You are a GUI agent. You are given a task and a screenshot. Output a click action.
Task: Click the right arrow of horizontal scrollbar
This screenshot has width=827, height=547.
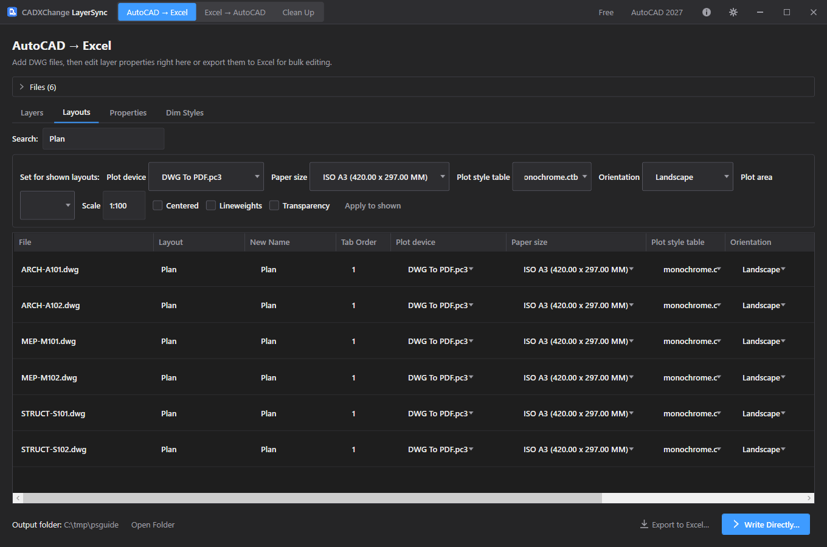point(809,498)
